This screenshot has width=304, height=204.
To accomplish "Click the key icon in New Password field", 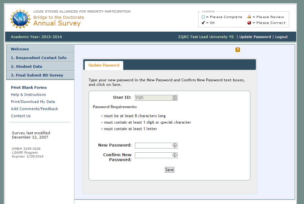I will pos(175,146).
